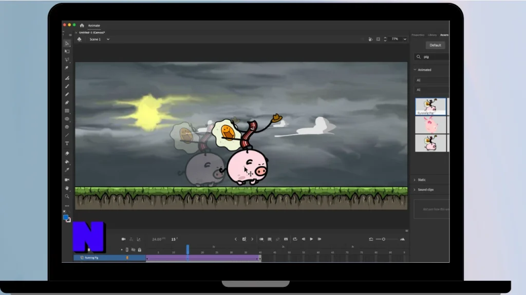Open the blue fill color swatch
Image resolution: width=526 pixels, height=295 pixels.
(x=66, y=217)
